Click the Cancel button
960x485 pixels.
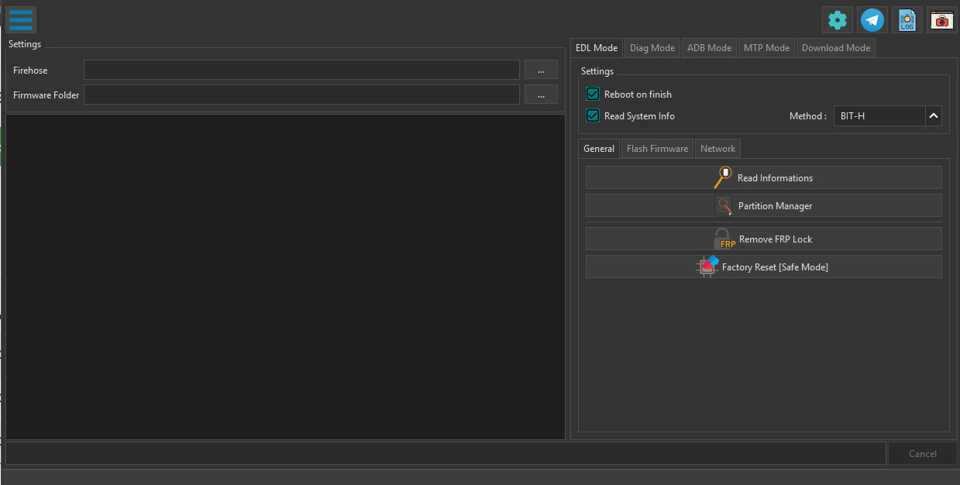[x=922, y=454]
